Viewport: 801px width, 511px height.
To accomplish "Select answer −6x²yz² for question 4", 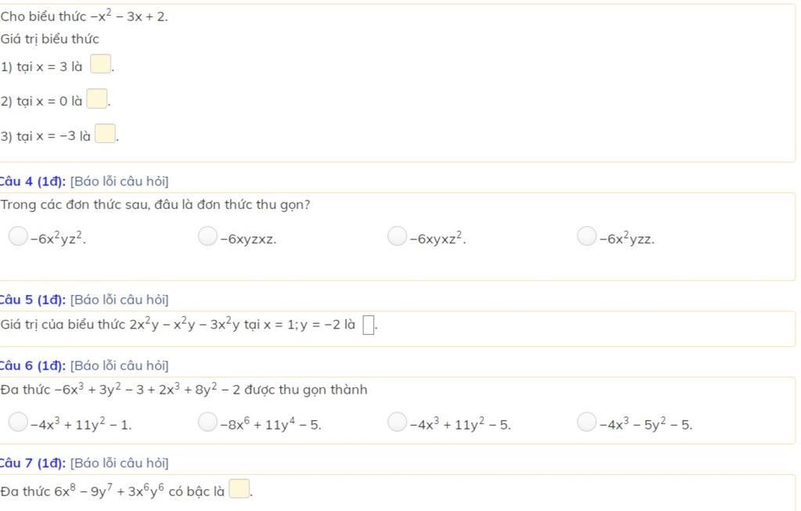I will [18, 236].
